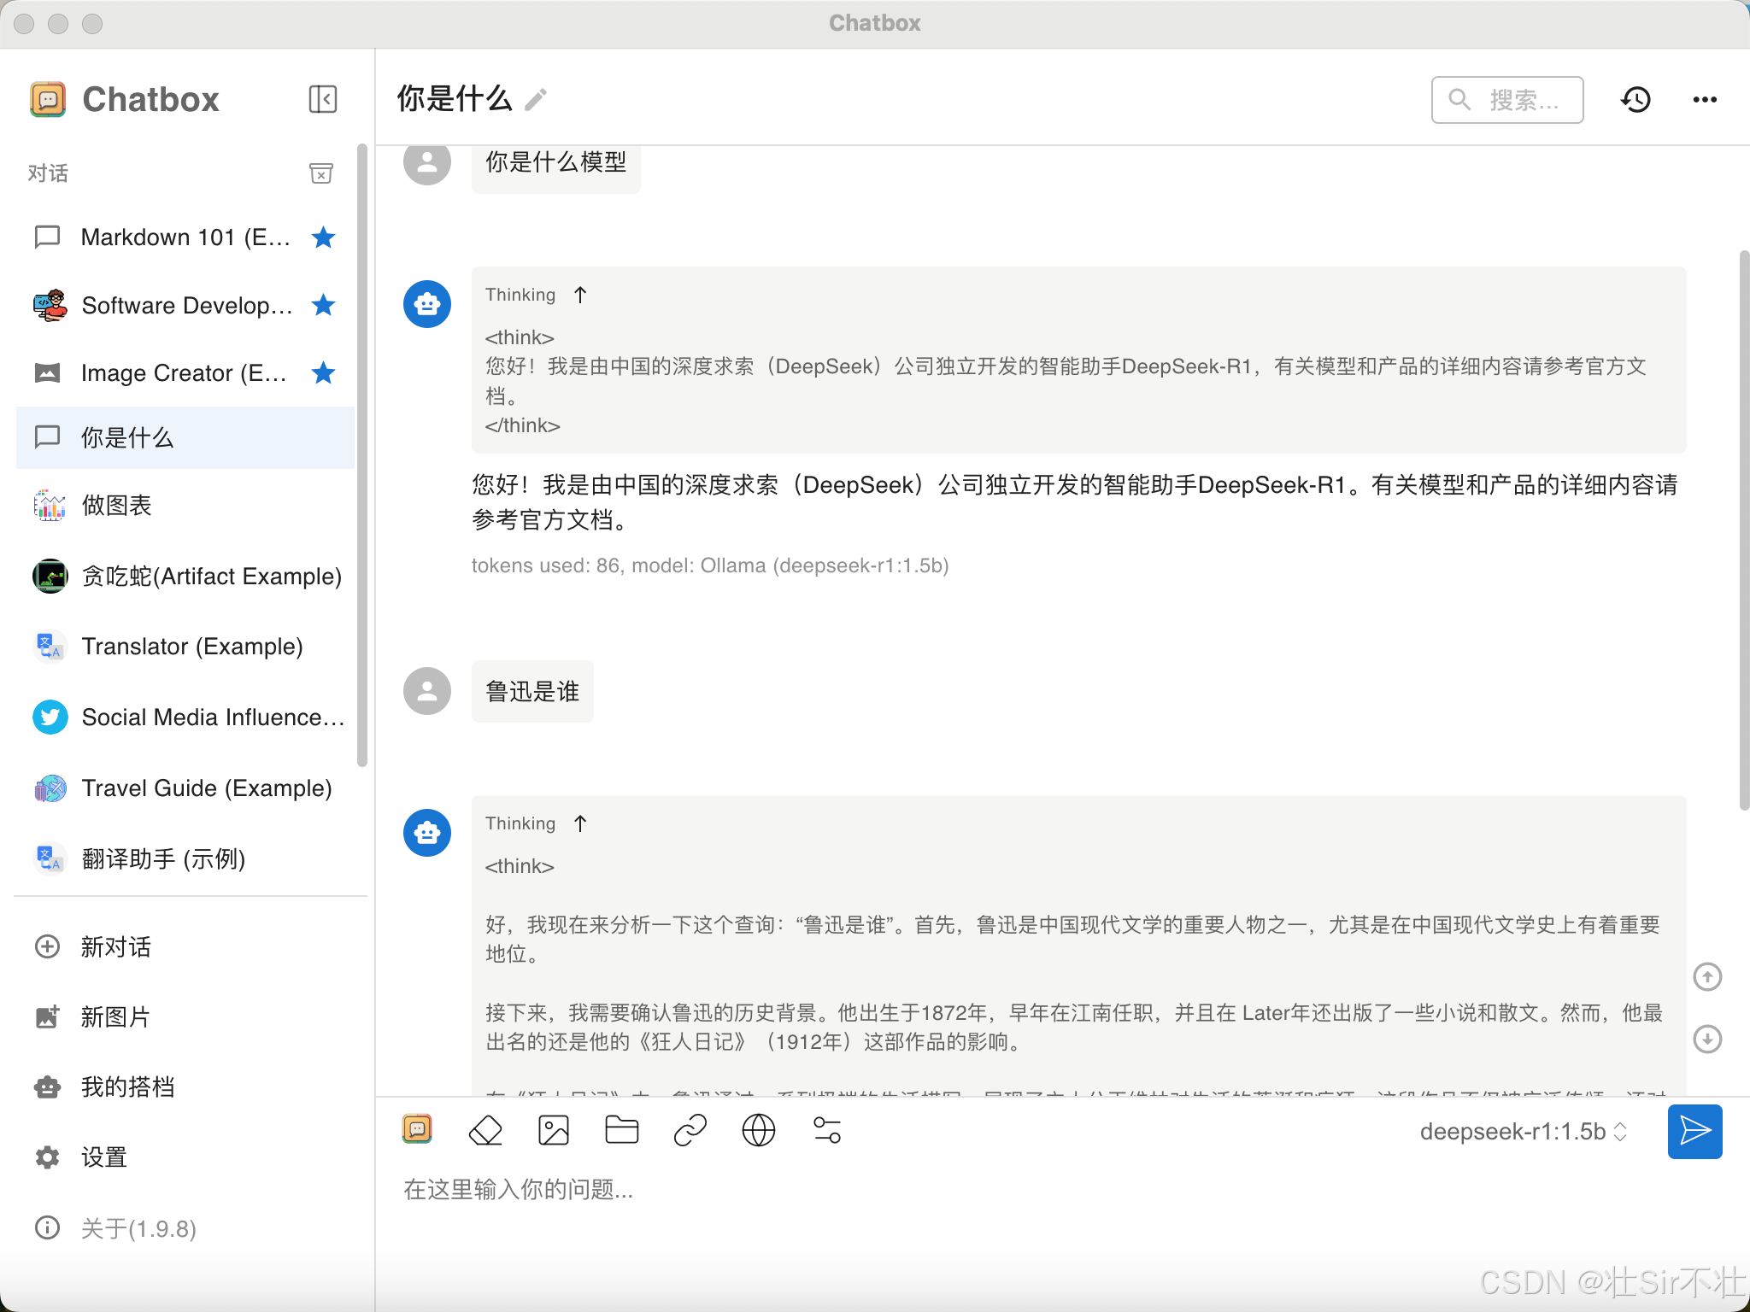Create a new image chat with 新图片
1750x1312 pixels.
click(185, 1016)
